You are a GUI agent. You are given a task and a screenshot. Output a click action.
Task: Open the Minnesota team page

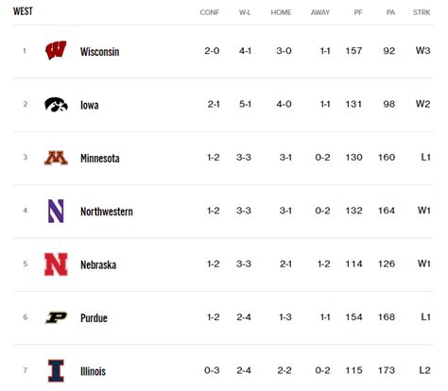tap(100, 158)
